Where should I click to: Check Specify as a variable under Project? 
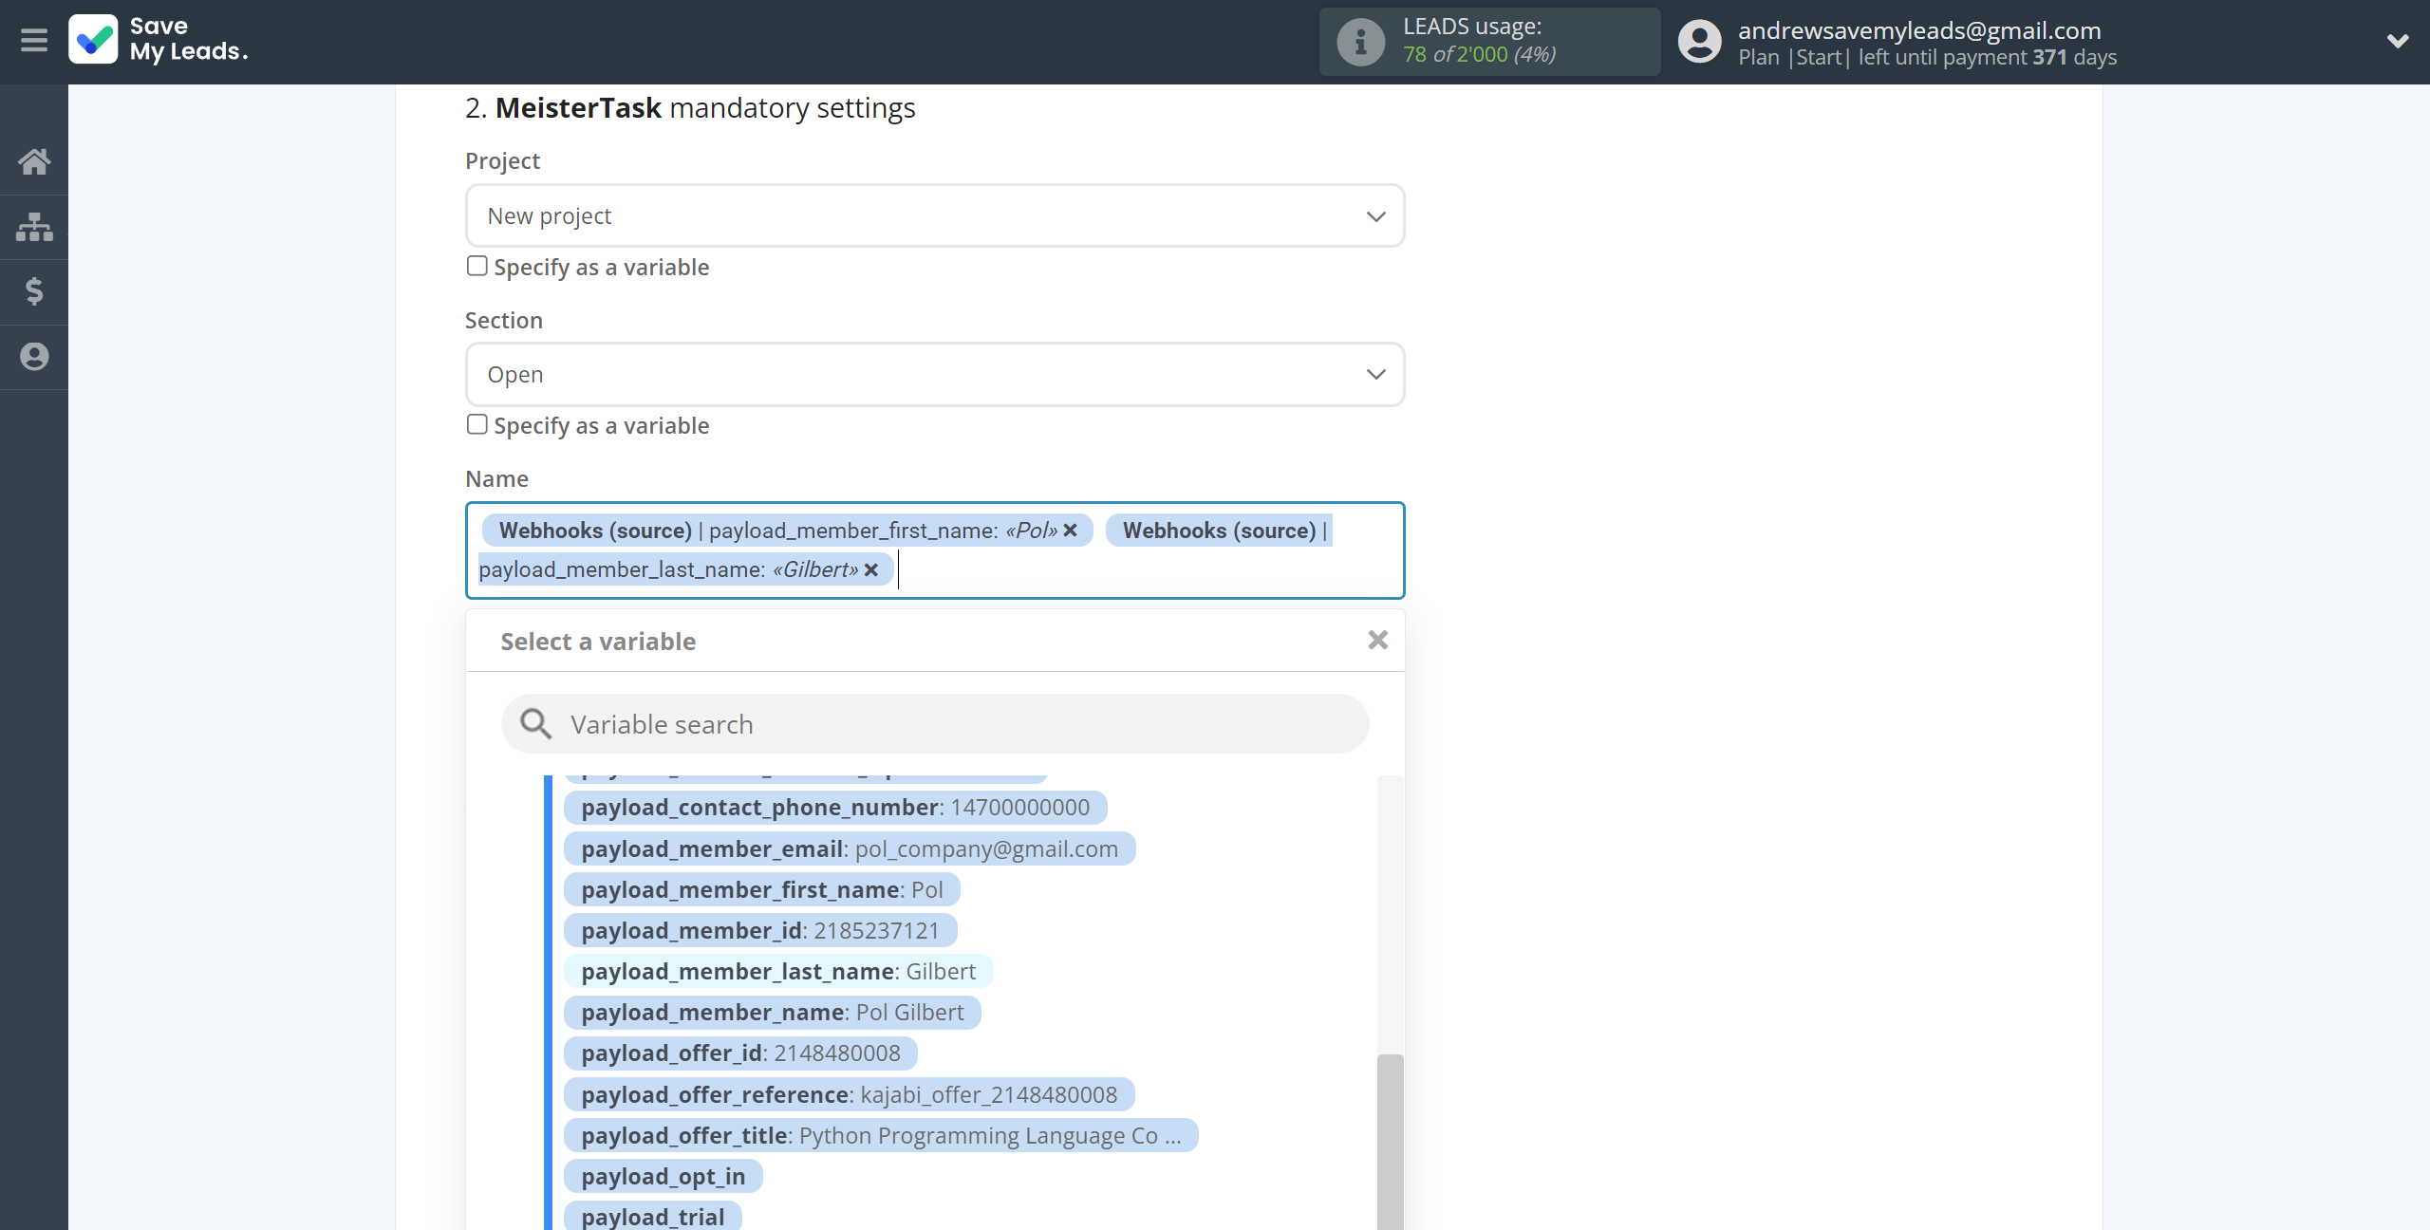[477, 266]
